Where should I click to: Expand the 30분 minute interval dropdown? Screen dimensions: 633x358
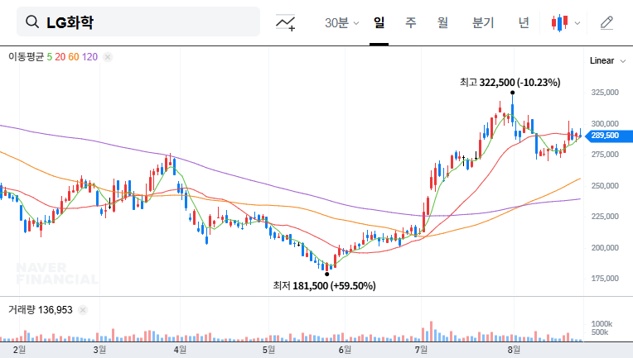(341, 22)
